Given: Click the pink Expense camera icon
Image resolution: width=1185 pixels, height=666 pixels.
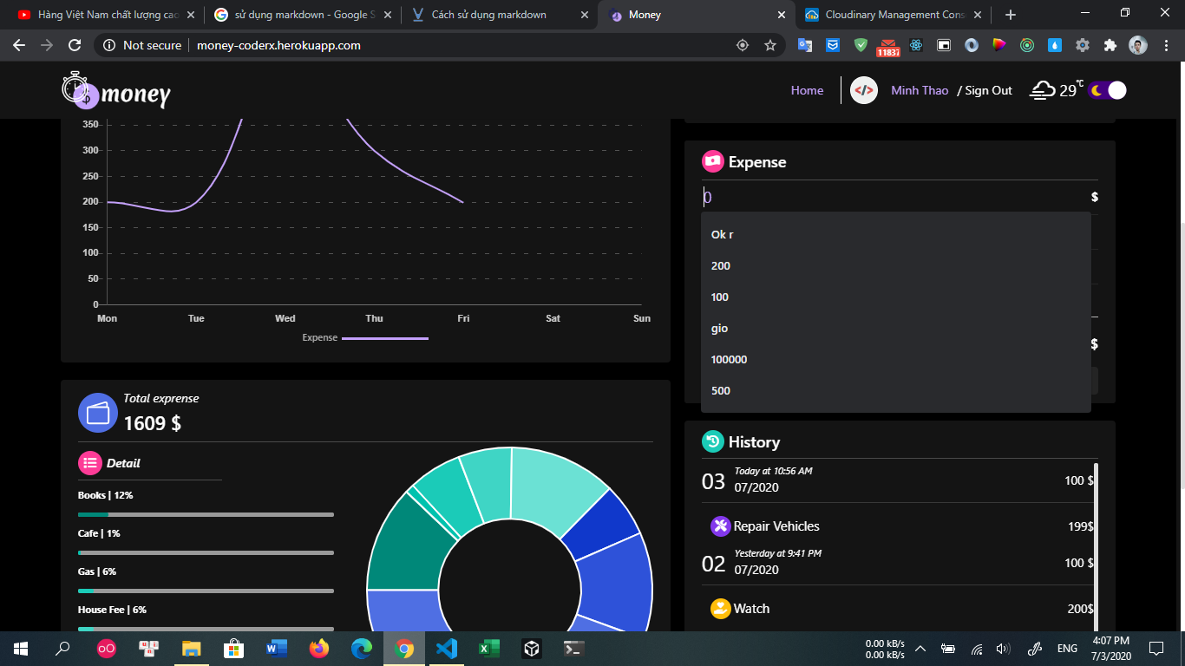Looking at the screenshot, I should click(712, 160).
